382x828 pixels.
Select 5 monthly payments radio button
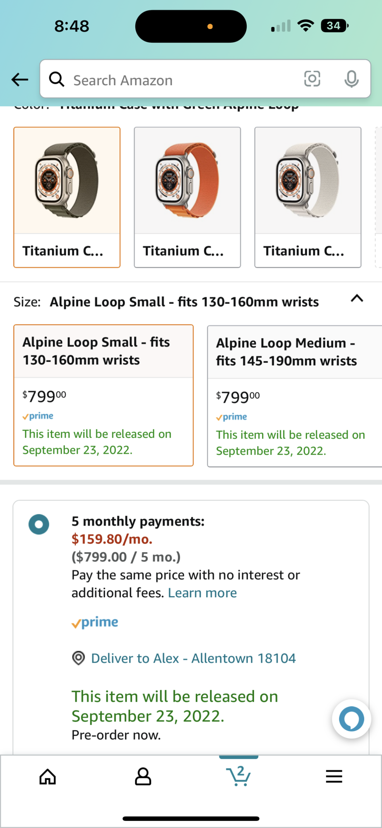click(39, 525)
